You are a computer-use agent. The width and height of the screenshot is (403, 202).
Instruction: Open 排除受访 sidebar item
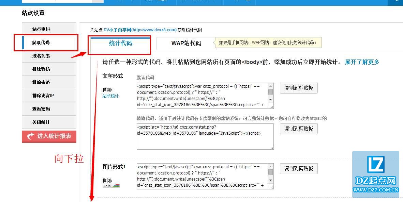(x=49, y=69)
